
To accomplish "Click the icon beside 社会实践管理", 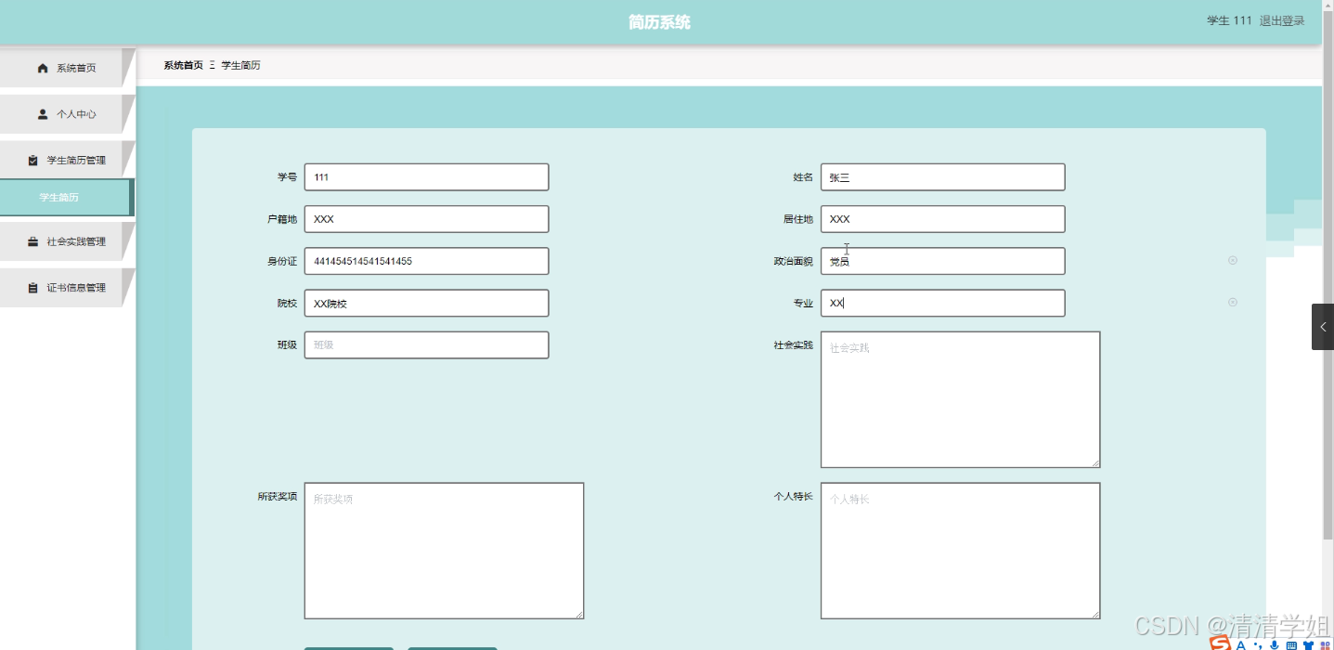I will [x=32, y=240].
